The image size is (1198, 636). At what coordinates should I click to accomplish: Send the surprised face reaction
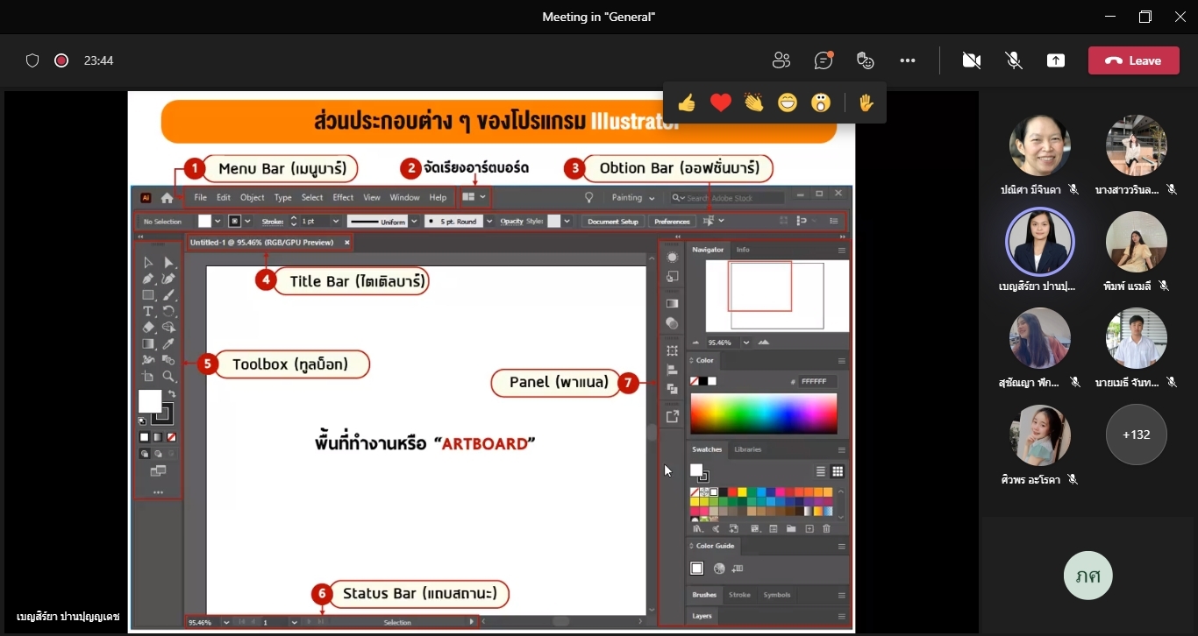tap(821, 103)
